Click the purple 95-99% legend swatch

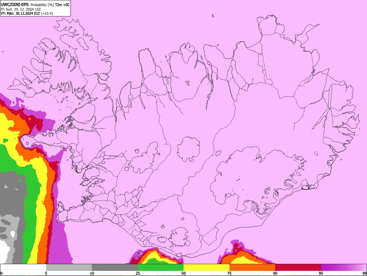344,268
